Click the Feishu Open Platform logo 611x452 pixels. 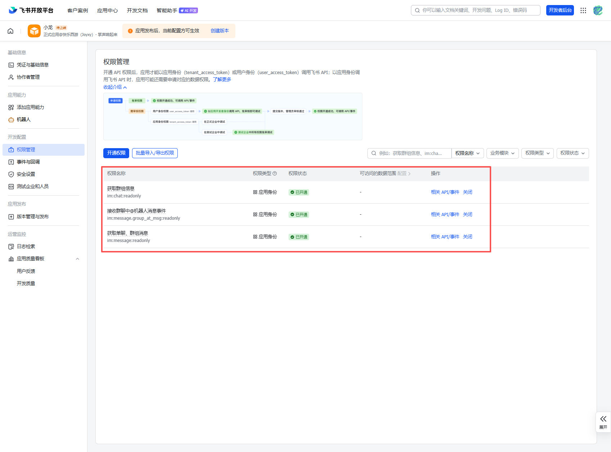(x=31, y=10)
